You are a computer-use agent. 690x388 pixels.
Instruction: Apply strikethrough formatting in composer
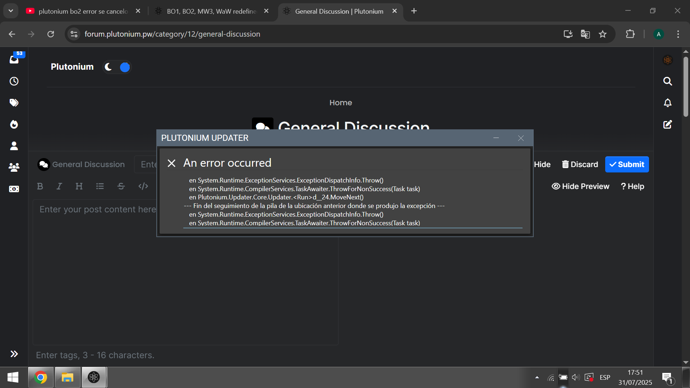point(121,186)
